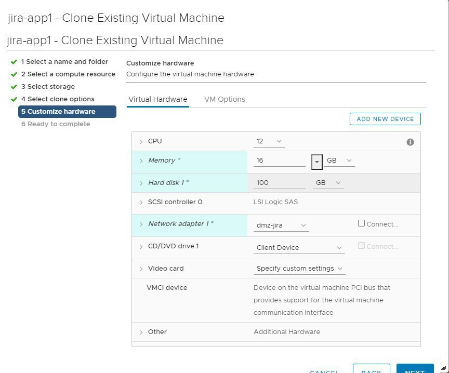449x373 pixels.
Task: Expand CD/DVD drive 1 settings
Action: [141, 246]
